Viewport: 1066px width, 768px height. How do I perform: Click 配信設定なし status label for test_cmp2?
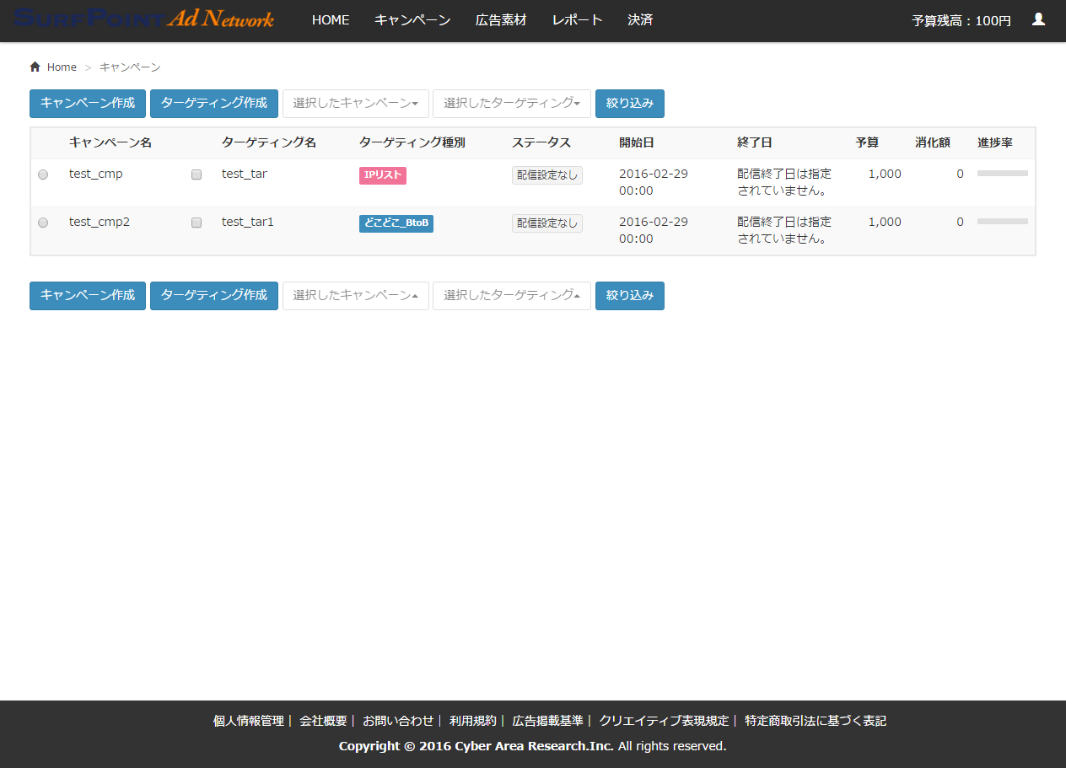tap(546, 223)
